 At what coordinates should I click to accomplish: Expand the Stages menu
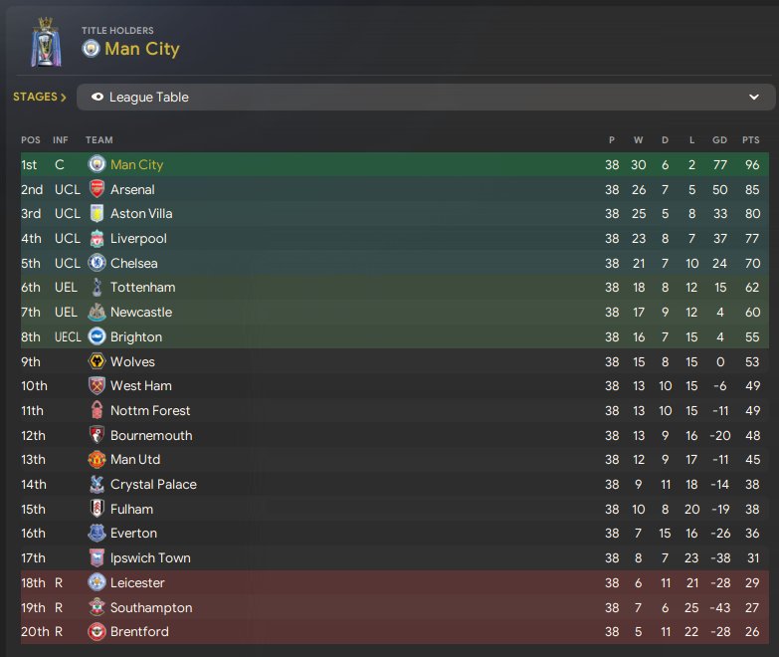pos(40,98)
